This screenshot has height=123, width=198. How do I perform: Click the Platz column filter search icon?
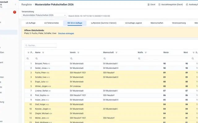pos(28,58)
